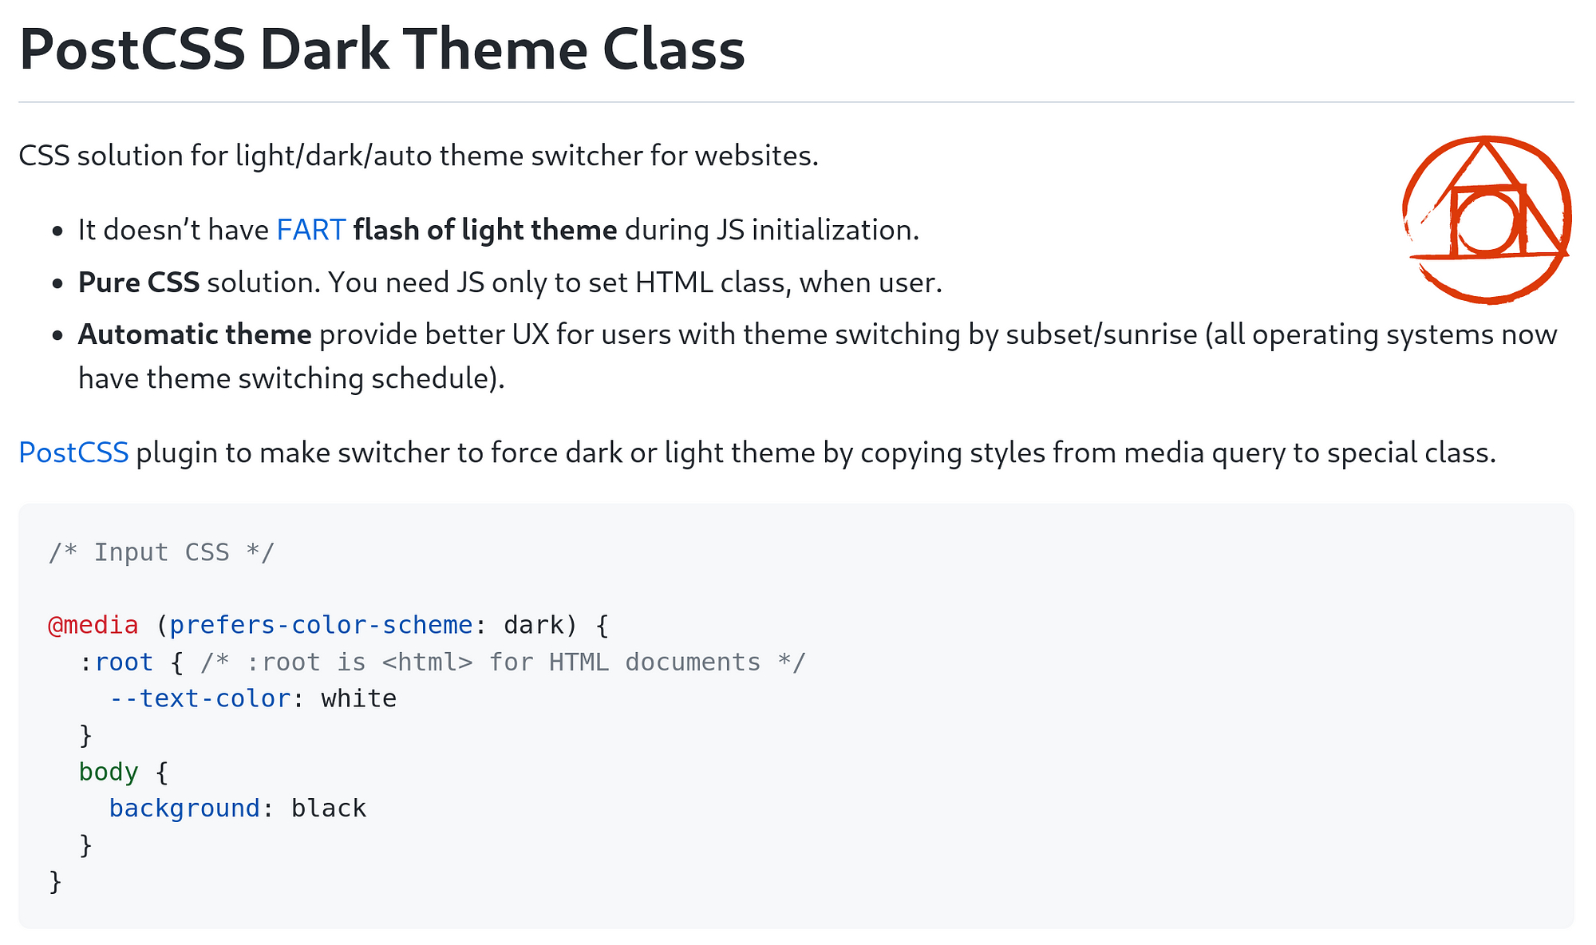Click 'during JS initialization.' text

click(x=772, y=230)
